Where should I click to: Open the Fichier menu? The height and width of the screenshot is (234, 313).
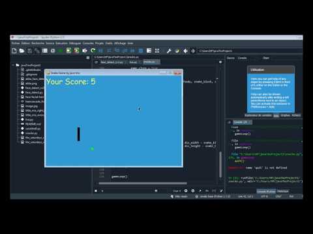[16, 44]
